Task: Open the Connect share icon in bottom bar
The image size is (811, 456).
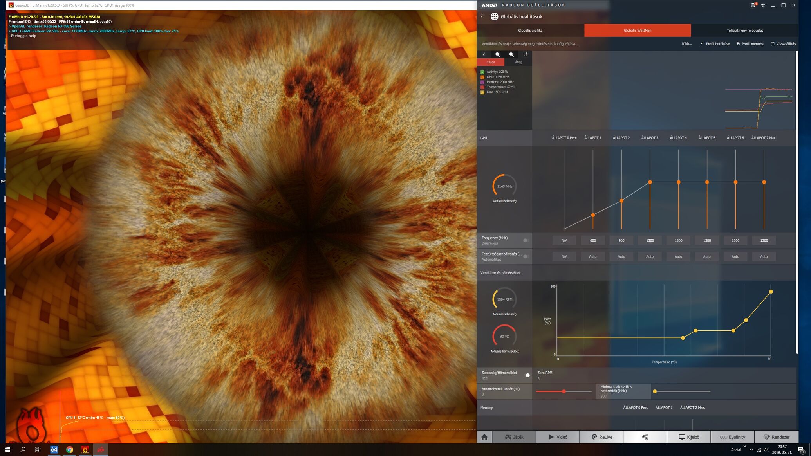Action: point(645,437)
